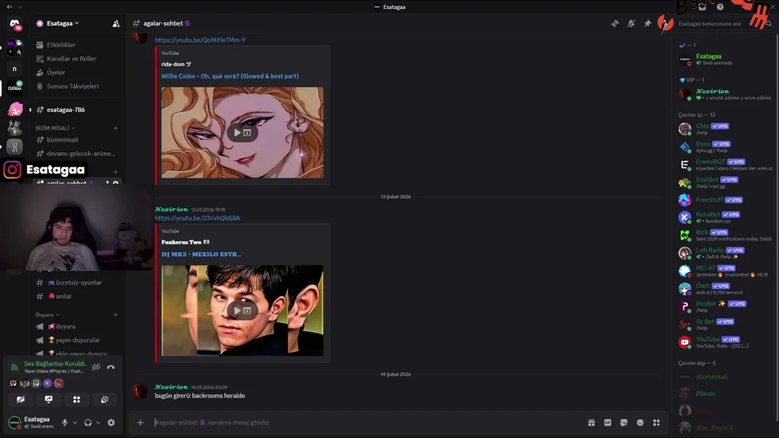Screen dimensions: 779x438
Task: Disconnect from voice with phone icon
Action: tap(111, 367)
